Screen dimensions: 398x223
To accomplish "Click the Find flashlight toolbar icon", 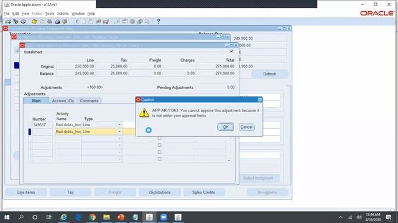I will 16,22.
